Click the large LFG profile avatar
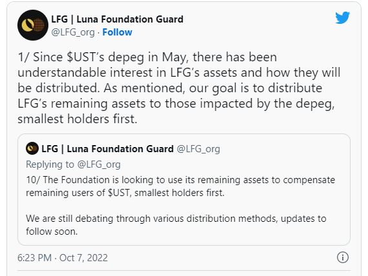This screenshot has width=368, height=276. coord(33,25)
